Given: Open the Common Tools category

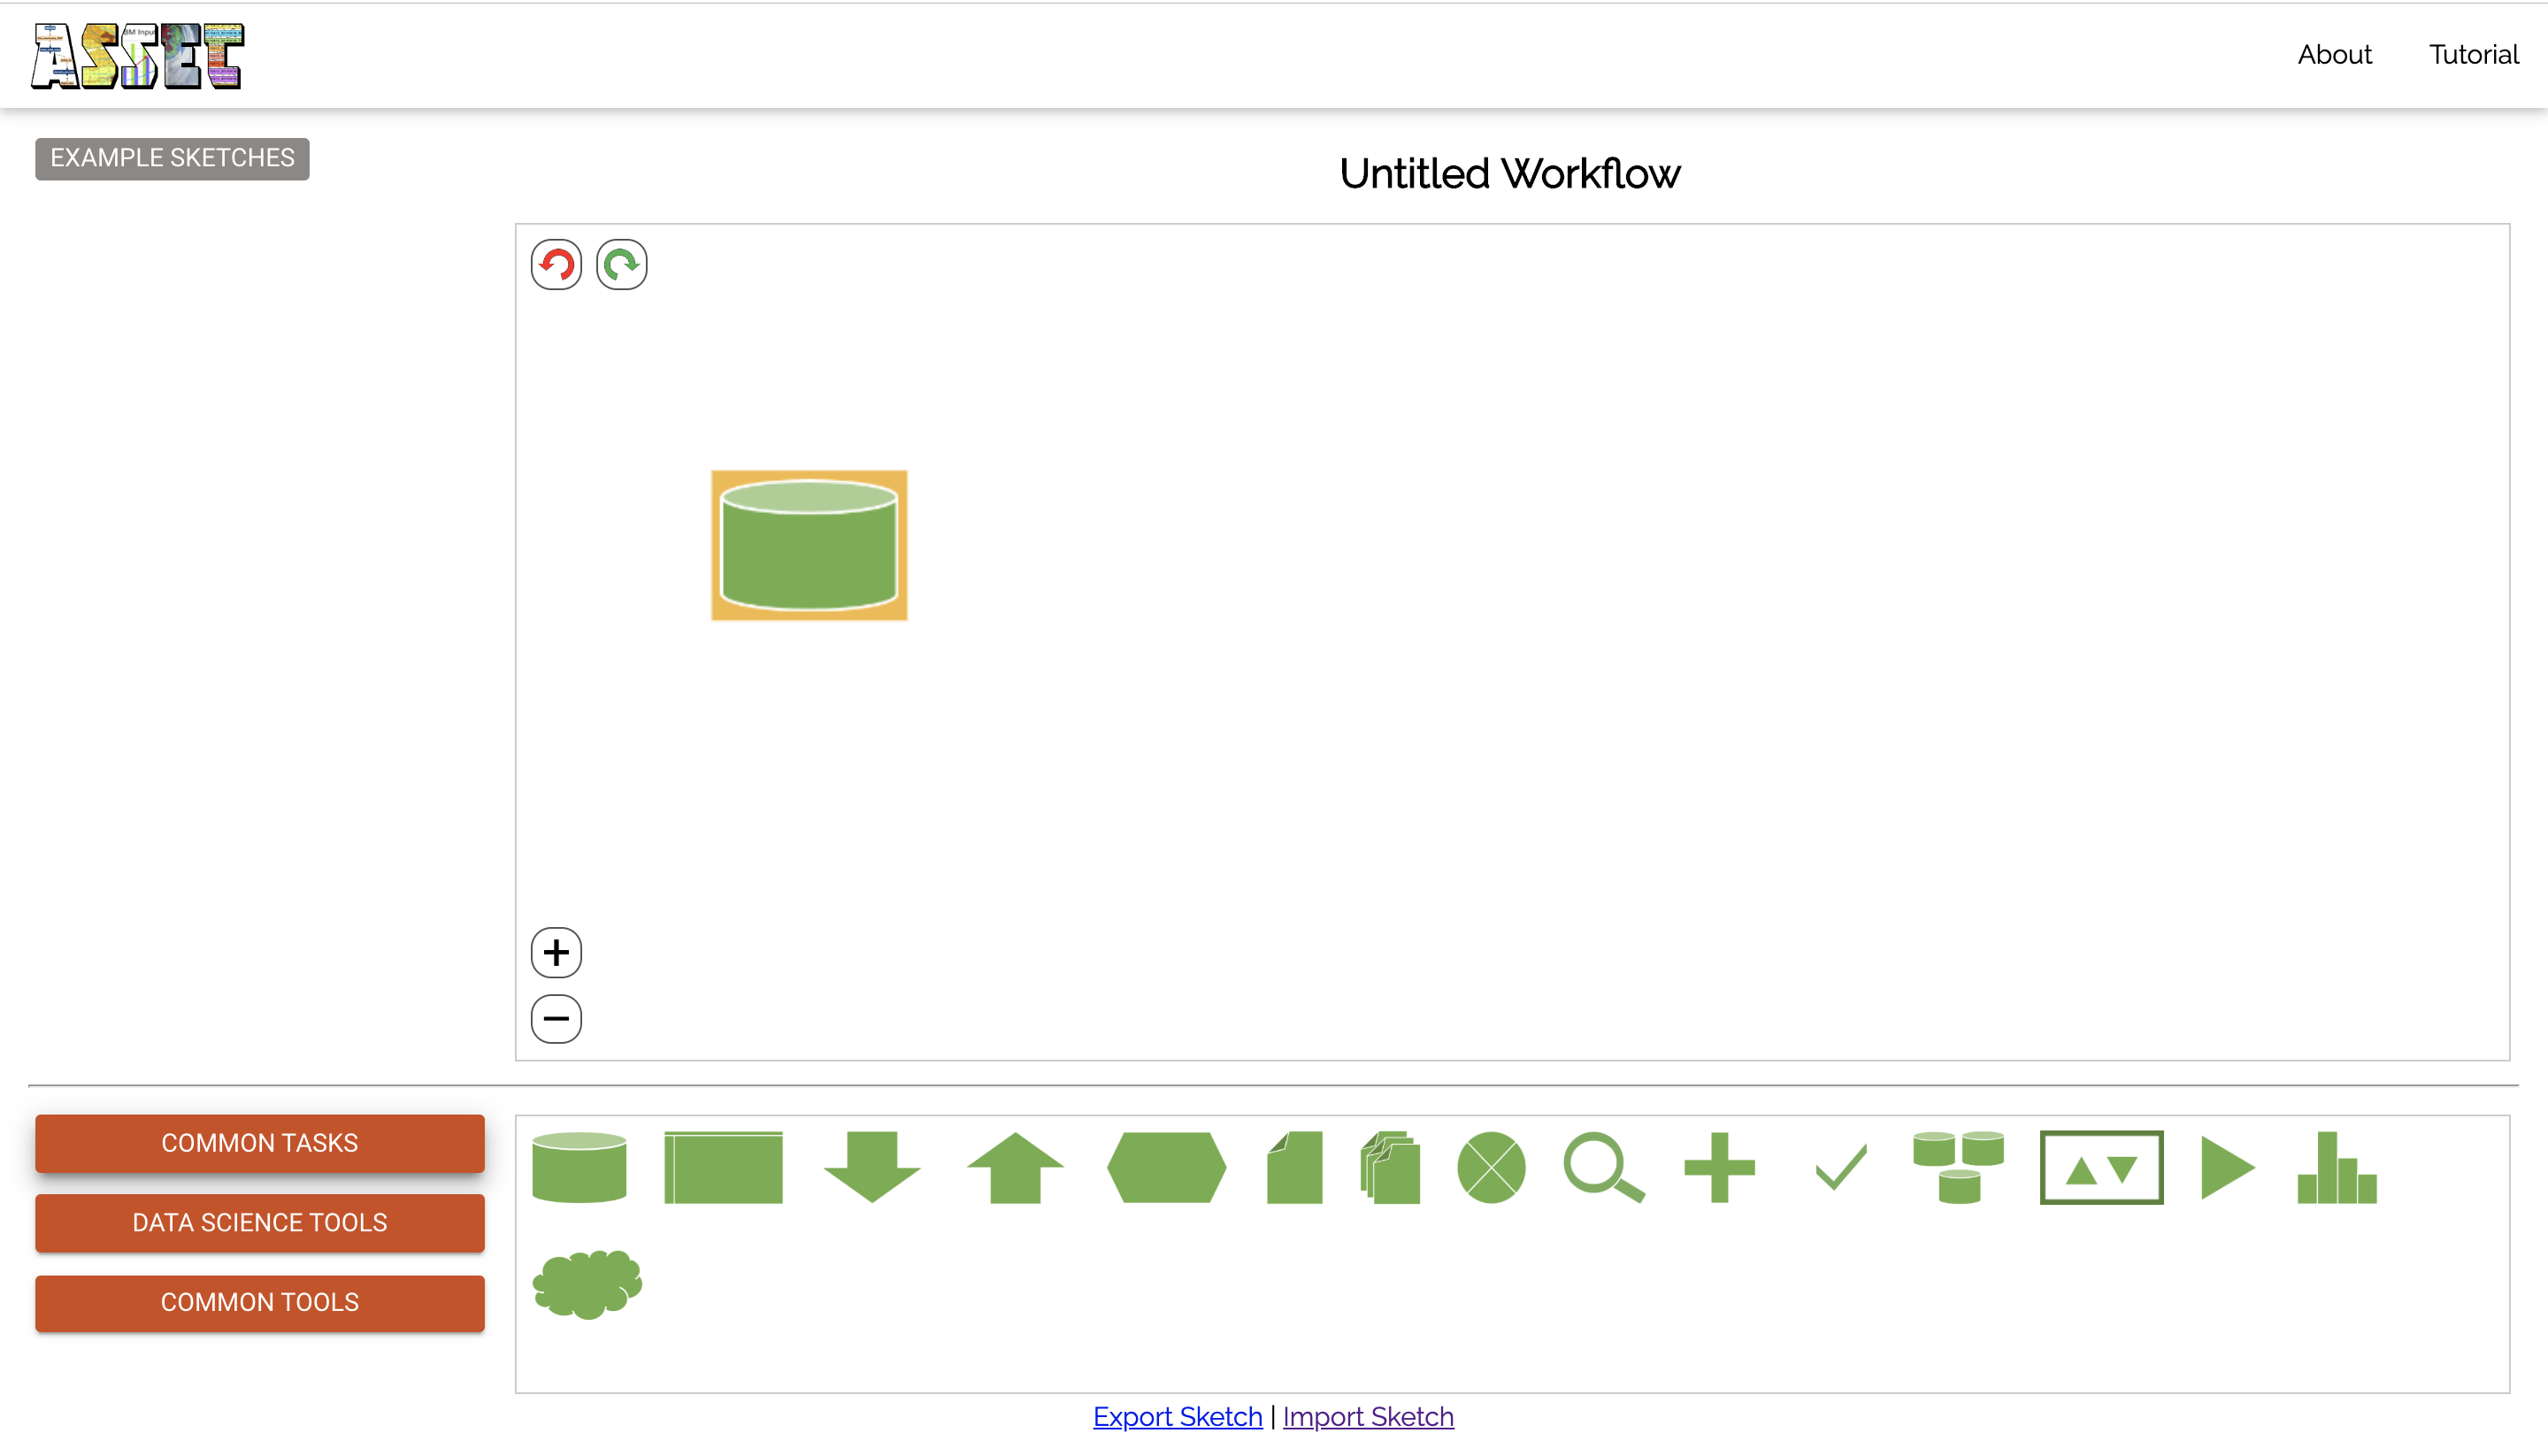Looking at the screenshot, I should click(259, 1302).
